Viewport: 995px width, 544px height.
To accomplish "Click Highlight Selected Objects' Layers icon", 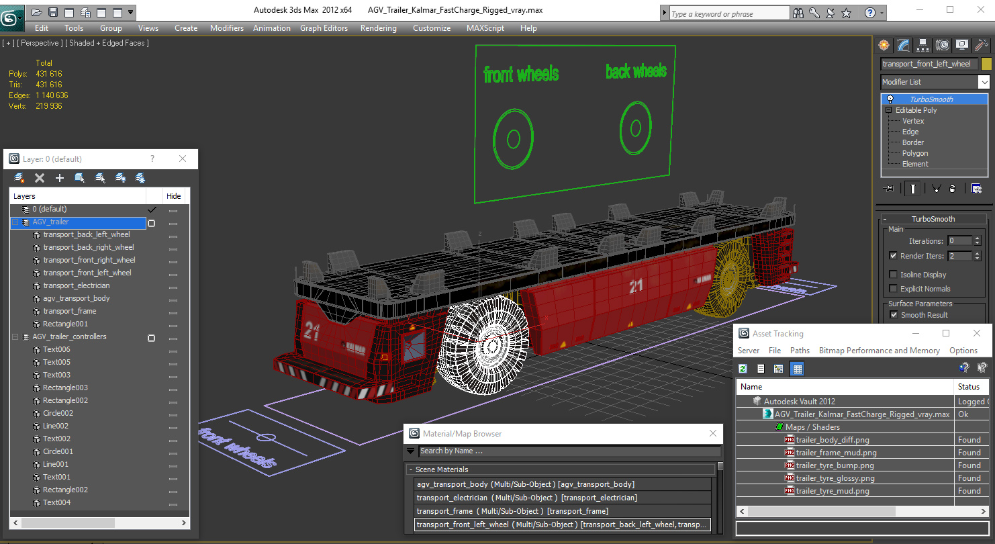I will (x=100, y=178).
